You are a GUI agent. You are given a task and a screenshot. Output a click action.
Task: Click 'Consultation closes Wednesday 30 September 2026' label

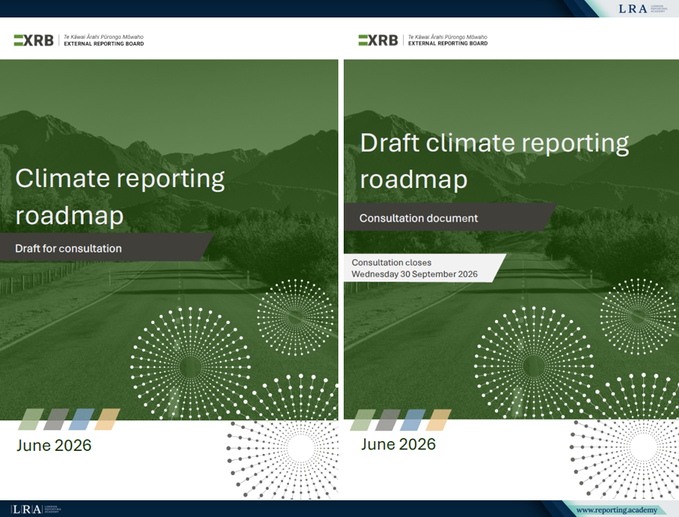coord(425,268)
